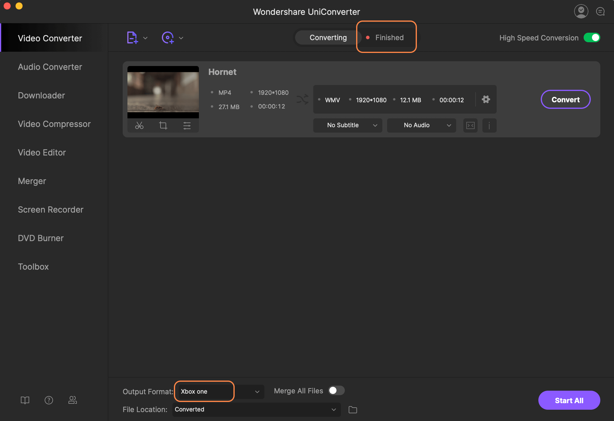Click the help question mark icon

coord(49,400)
